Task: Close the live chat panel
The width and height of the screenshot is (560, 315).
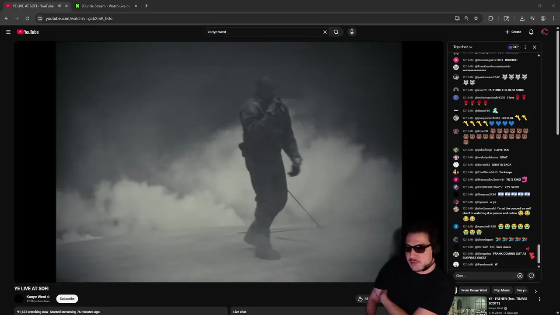Action: (534, 47)
